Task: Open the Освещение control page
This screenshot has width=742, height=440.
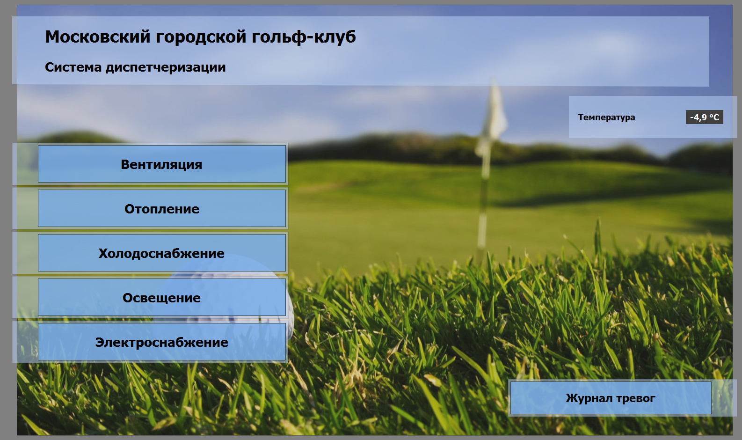Action: (161, 298)
